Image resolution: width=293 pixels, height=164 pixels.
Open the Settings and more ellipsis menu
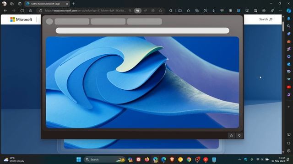[281, 10]
